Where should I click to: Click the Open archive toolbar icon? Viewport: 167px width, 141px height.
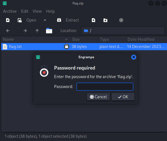tap(20, 20)
